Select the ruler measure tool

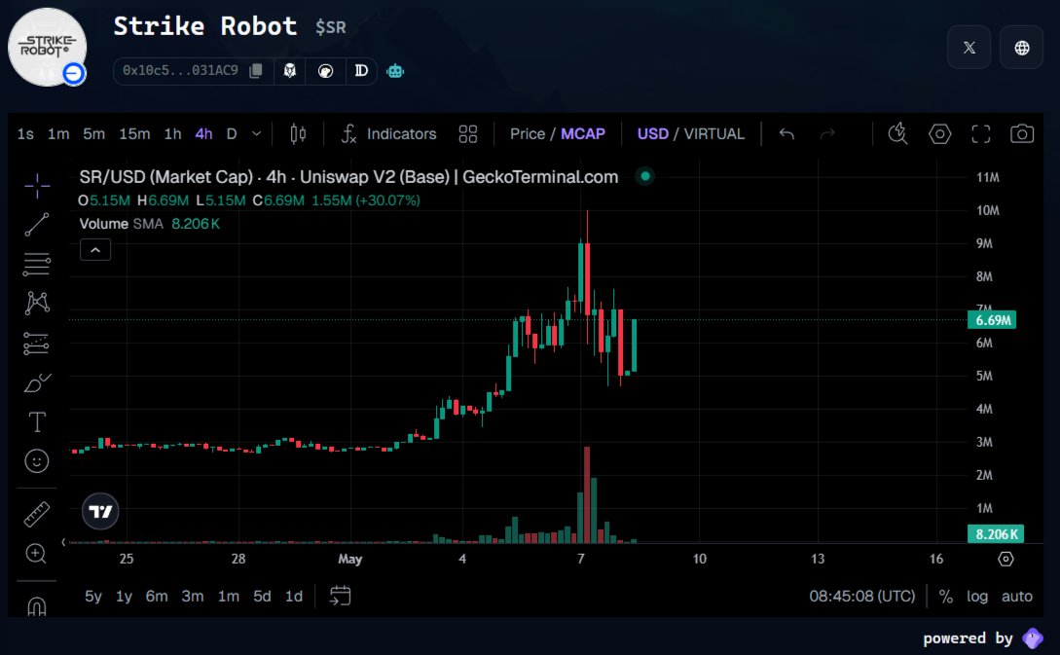(x=37, y=514)
